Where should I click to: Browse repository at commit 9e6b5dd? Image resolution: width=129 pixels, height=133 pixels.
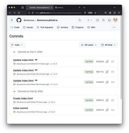pyautogui.click(x=113, y=61)
